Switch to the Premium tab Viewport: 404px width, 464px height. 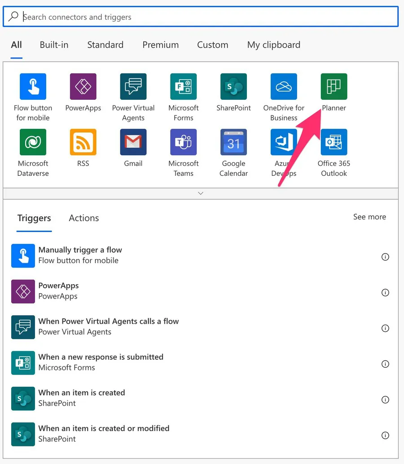click(160, 45)
